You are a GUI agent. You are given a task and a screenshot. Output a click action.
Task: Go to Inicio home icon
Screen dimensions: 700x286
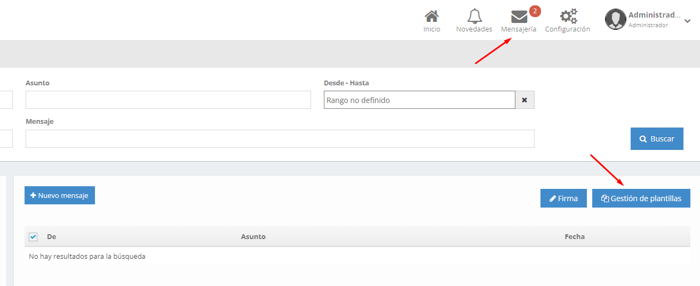tap(432, 16)
